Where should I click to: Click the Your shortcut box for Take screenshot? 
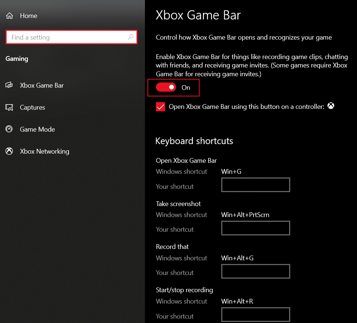[x=255, y=228]
